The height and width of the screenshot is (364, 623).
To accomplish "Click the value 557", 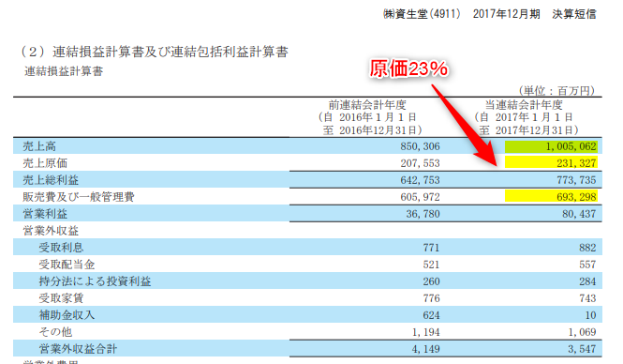I will coord(587,265).
